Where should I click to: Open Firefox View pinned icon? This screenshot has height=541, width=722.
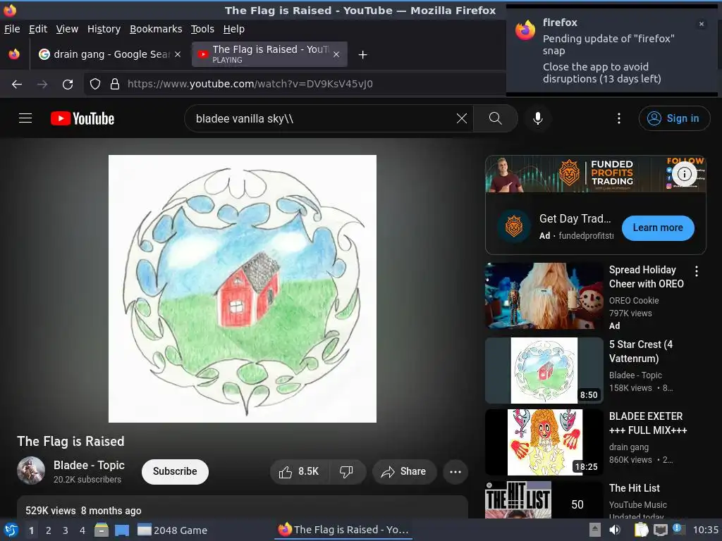click(x=14, y=54)
